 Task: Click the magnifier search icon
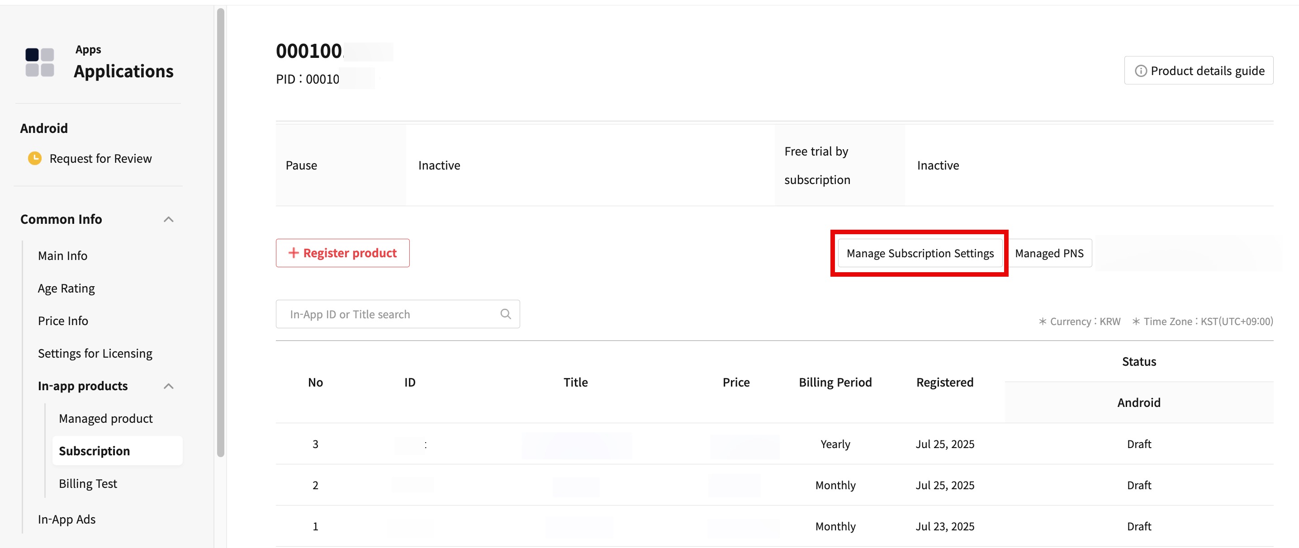[505, 314]
